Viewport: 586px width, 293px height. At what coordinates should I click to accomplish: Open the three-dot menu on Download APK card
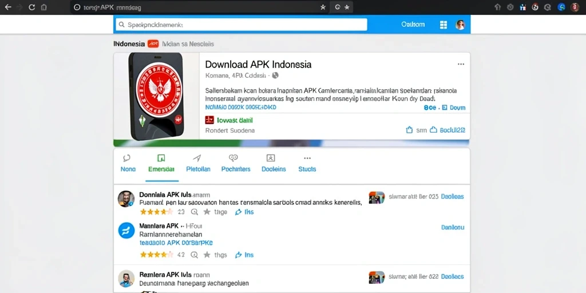pos(461,64)
